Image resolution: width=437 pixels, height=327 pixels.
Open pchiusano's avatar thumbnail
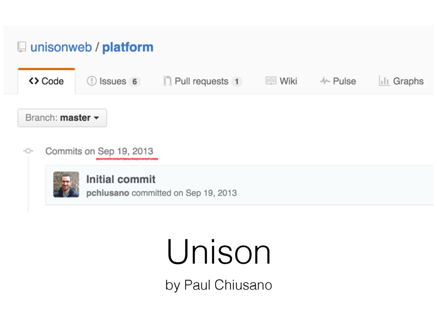[66, 184]
